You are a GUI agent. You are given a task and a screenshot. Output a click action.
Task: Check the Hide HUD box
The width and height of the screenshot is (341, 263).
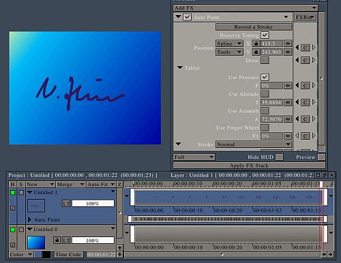pos(280,157)
